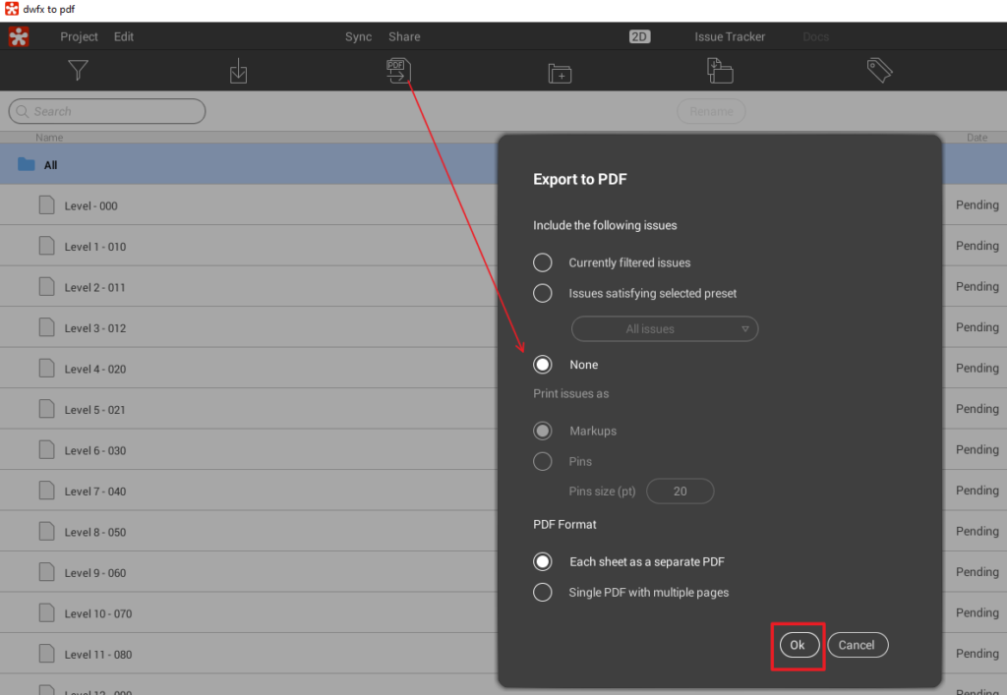The width and height of the screenshot is (1007, 695).
Task: Click the new folder icon
Action: (x=560, y=73)
